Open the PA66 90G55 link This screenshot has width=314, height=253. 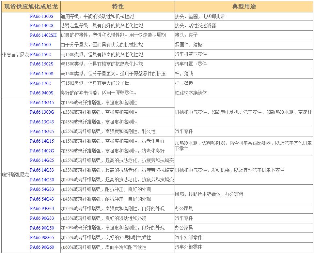[42, 237]
